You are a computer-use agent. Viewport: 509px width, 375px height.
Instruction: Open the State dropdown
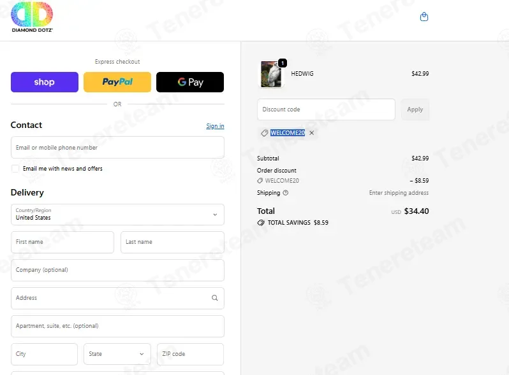(117, 354)
